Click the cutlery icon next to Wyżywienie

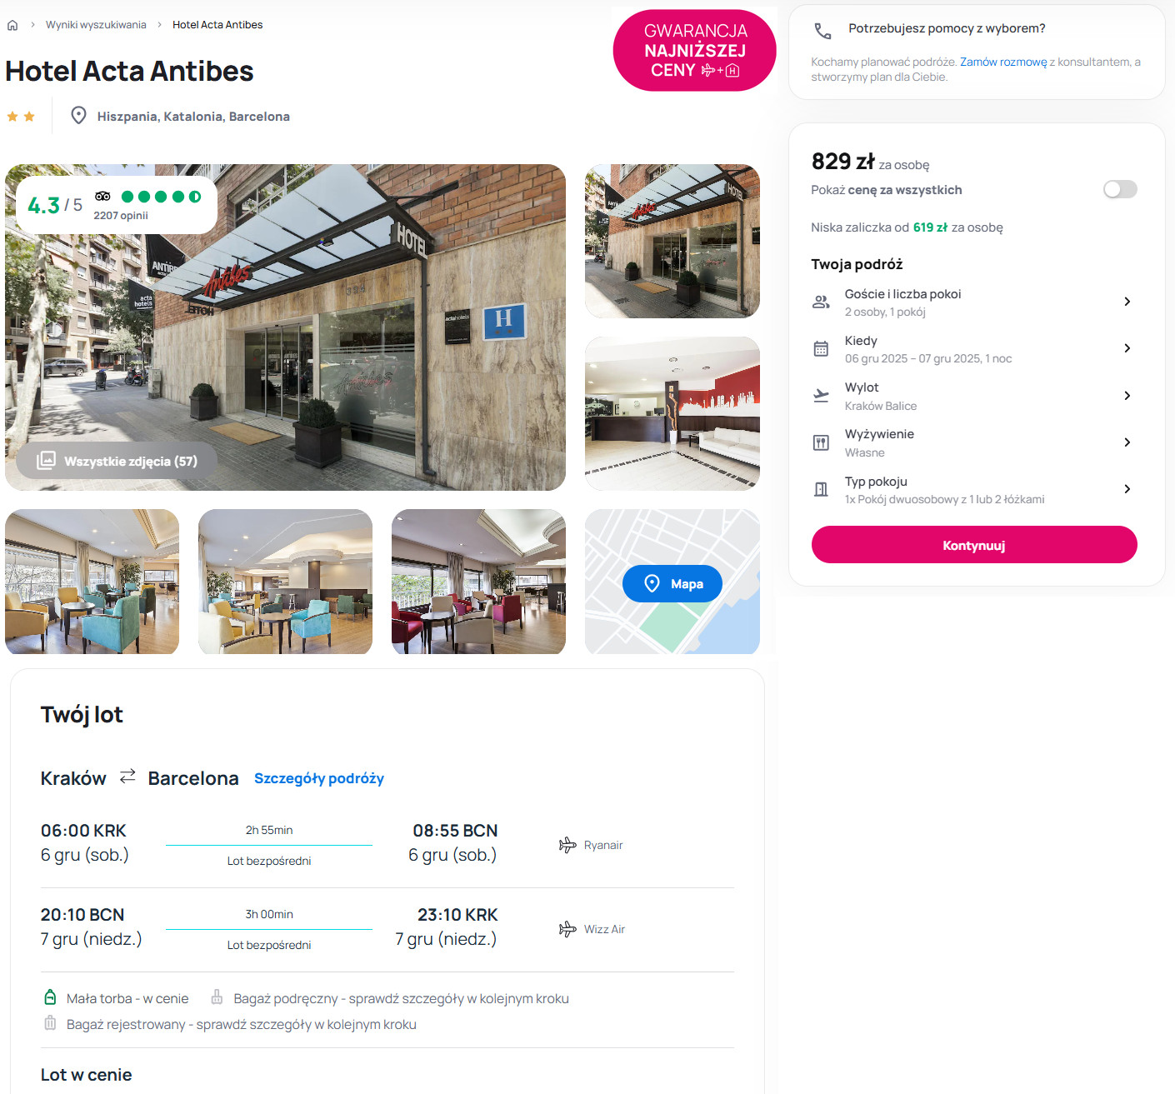tap(821, 443)
